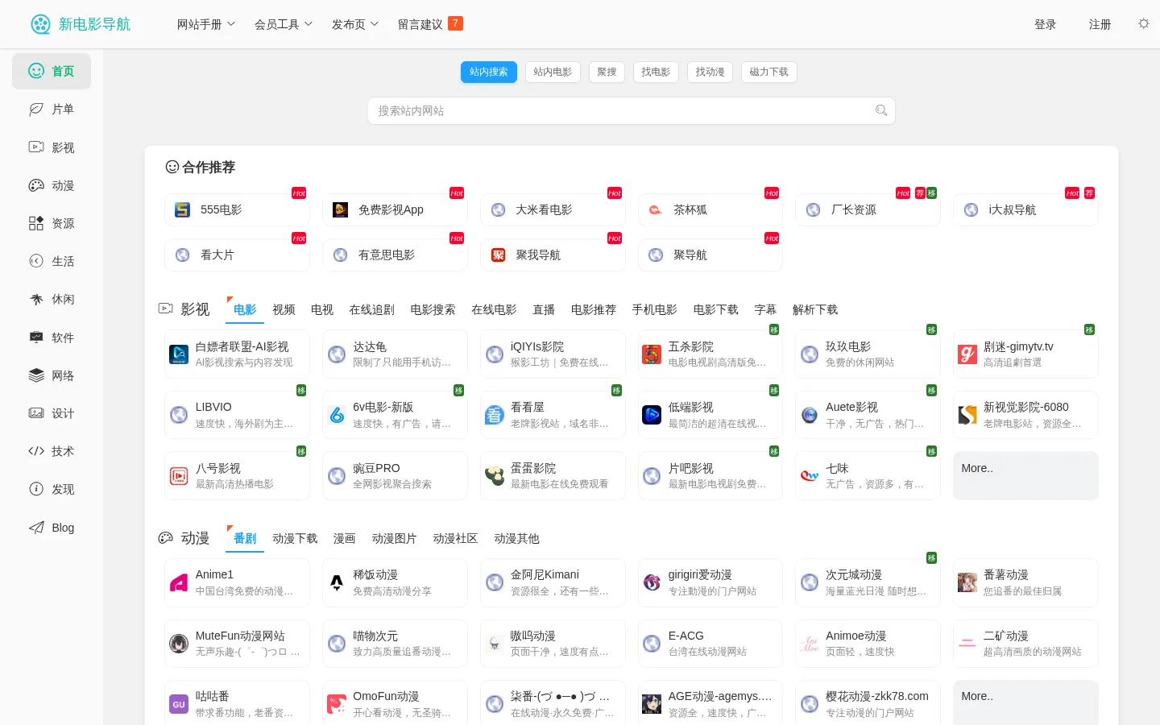Open the Anime1 card icon

[x=179, y=582]
